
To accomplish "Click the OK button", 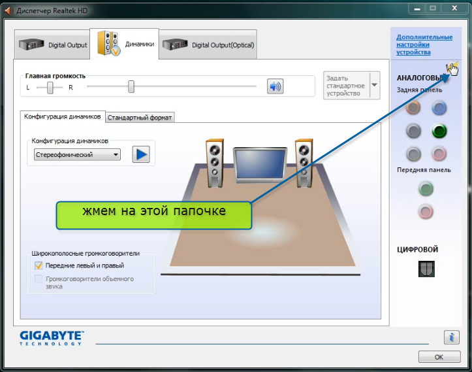I will tap(439, 357).
